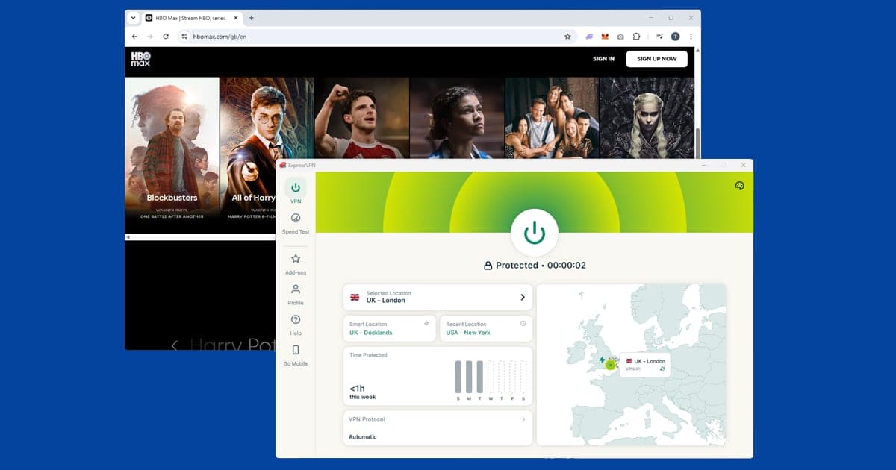Open the Game of Thrones tile
Screen dimensions: 896x470
click(x=647, y=118)
